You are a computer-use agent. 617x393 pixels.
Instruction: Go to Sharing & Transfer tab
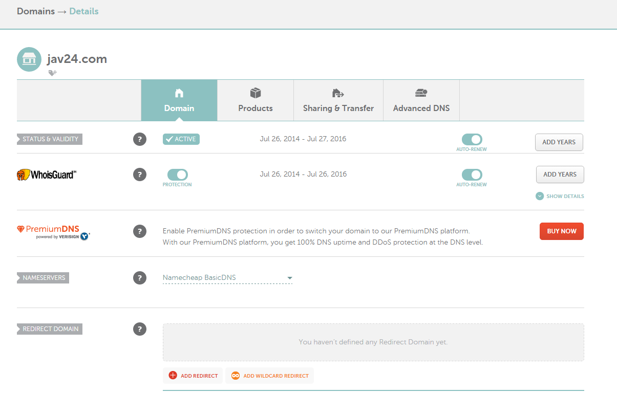(338, 100)
